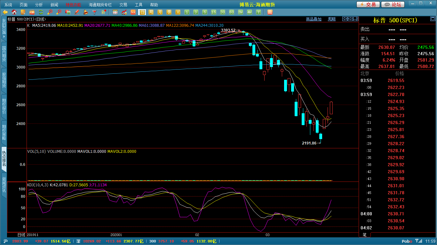Viewport: 437px width, 245px height.
Task: Zoom in with the plus magnifier
Action: (x=50, y=12)
